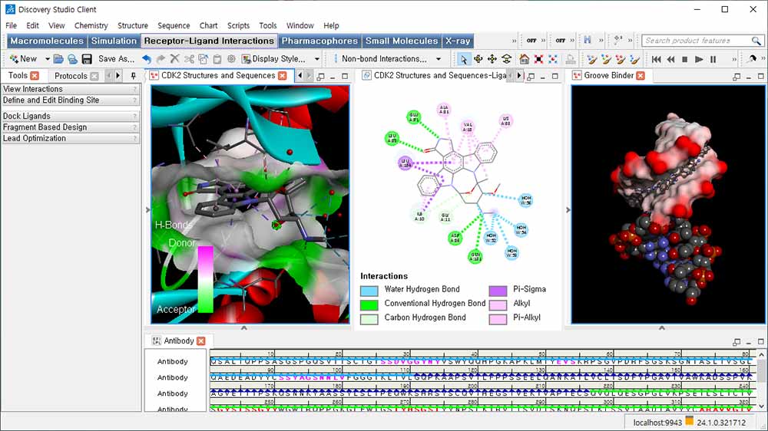Image resolution: width=768 pixels, height=431 pixels.
Task: Click the open-from-server globe icon
Action: click(x=72, y=59)
